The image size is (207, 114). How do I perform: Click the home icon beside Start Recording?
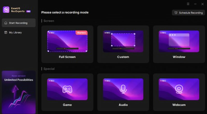click(x=6, y=23)
